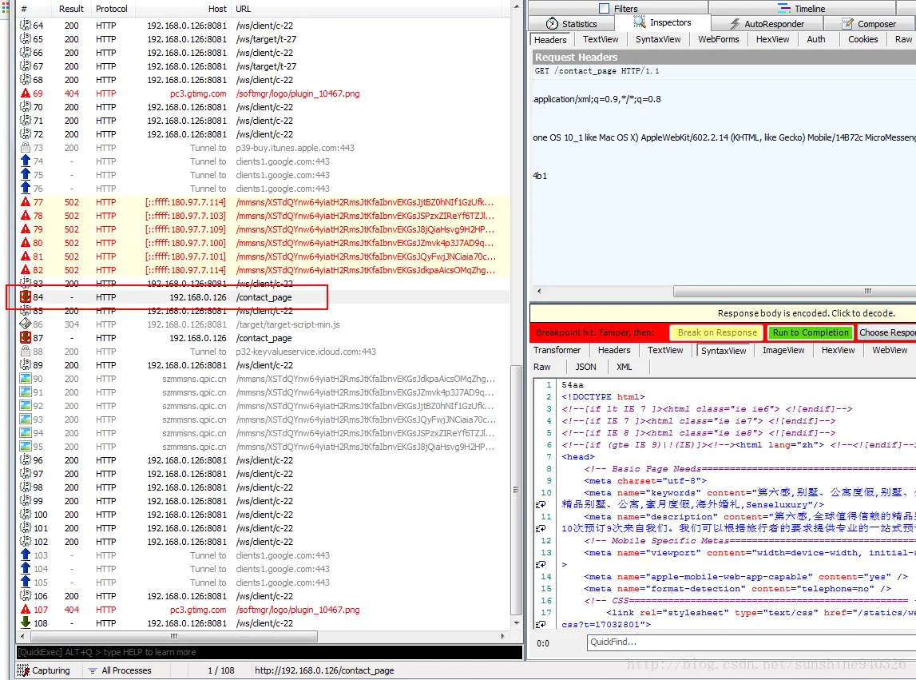Click the QuickExec command box
This screenshot has height=680, width=916.
point(269,653)
